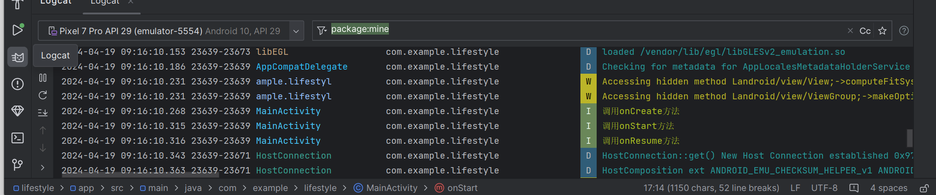The width and height of the screenshot is (936, 195).
Task: Select MainActivity in the breadcrumb bar
Action: 391,188
